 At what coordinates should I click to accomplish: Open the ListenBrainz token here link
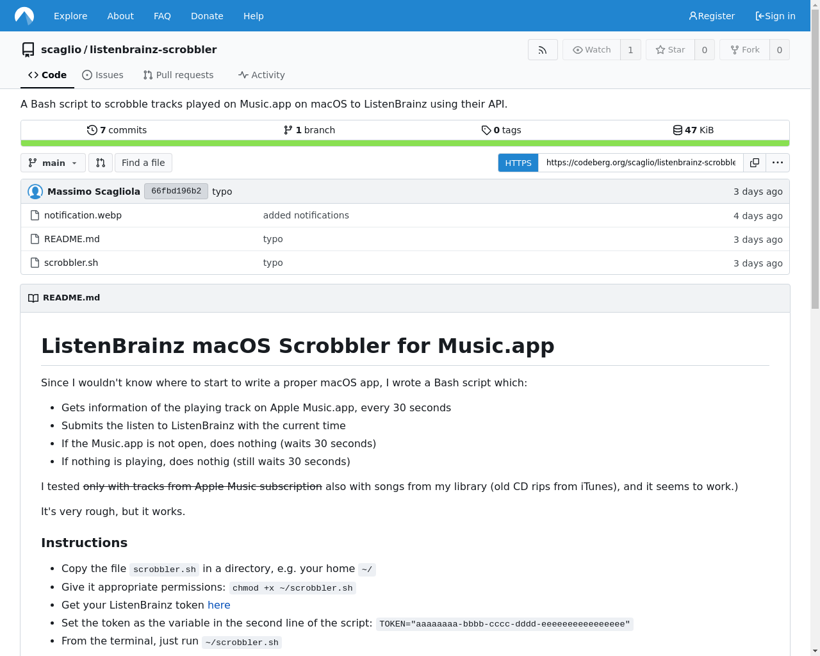click(x=219, y=605)
